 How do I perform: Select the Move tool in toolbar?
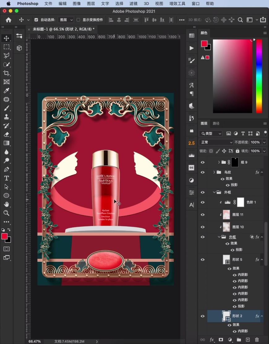pos(6,38)
